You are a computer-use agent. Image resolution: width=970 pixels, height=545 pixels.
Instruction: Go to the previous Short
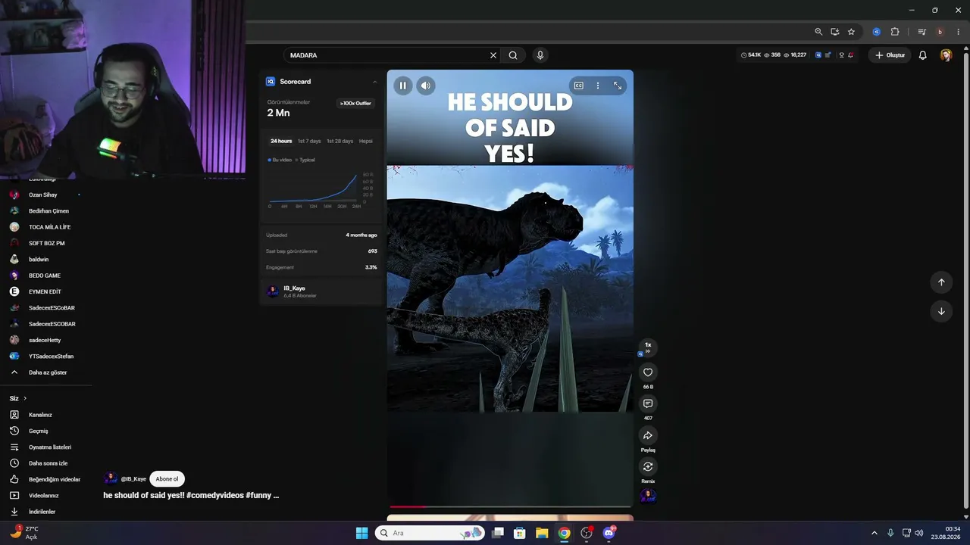coord(941,282)
